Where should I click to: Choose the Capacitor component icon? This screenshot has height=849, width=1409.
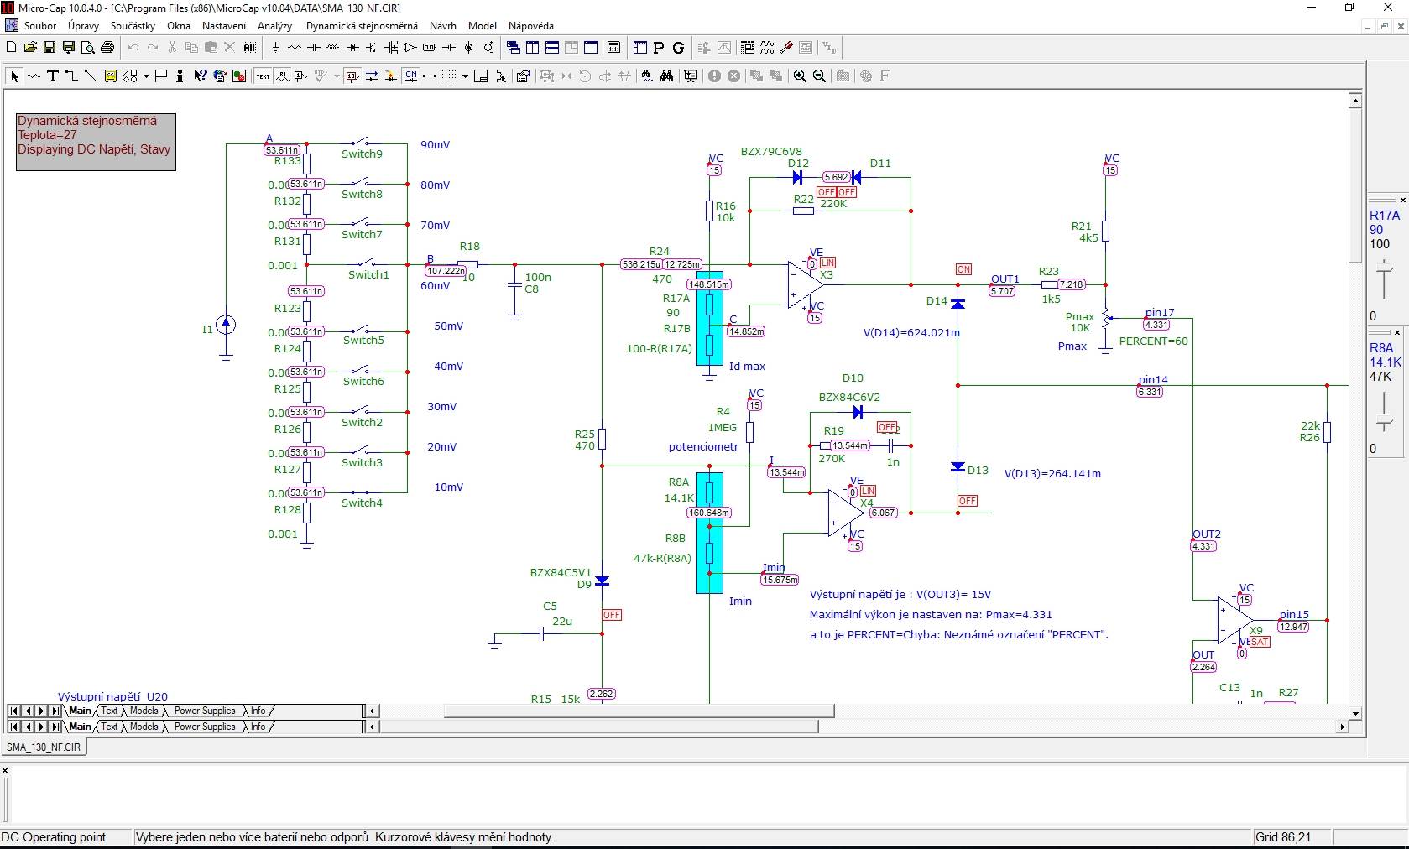(x=313, y=48)
